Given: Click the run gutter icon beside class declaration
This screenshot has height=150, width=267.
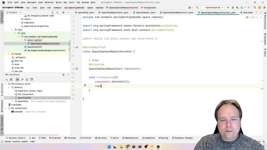Looking at the screenshot, I should point(77,47).
